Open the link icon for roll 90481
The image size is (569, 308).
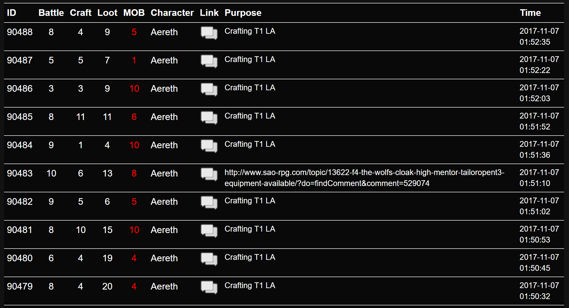tap(209, 231)
